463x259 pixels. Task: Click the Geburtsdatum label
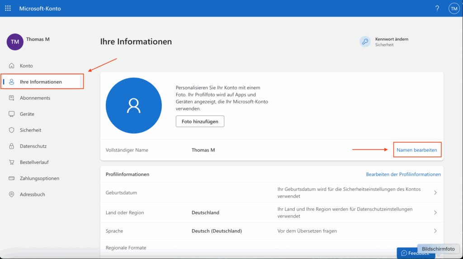[121, 193]
